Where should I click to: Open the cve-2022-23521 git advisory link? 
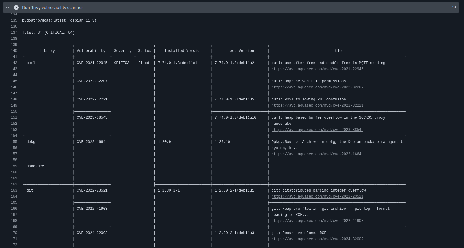point(317,196)
